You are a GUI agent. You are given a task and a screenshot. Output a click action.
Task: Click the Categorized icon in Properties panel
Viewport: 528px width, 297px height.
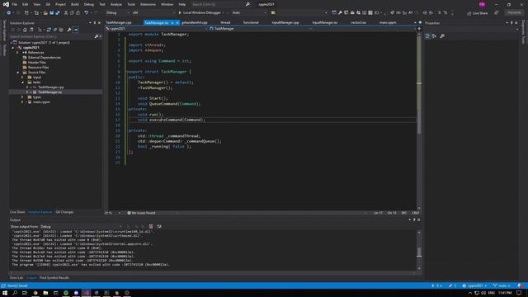[x=427, y=36]
